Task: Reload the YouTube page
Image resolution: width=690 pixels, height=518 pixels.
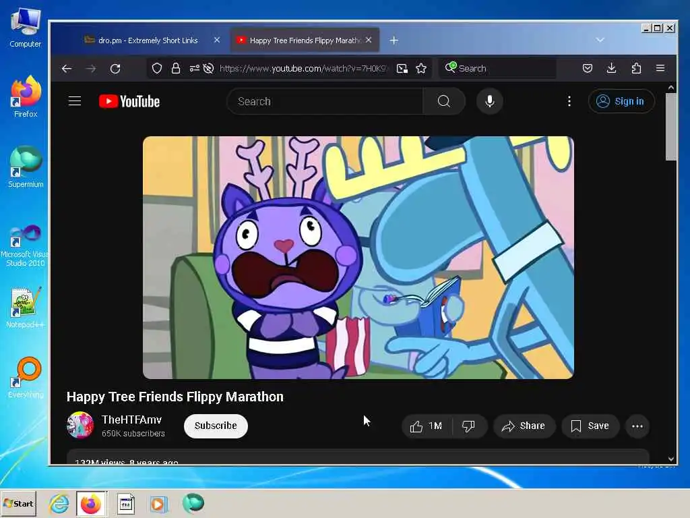Action: click(115, 68)
